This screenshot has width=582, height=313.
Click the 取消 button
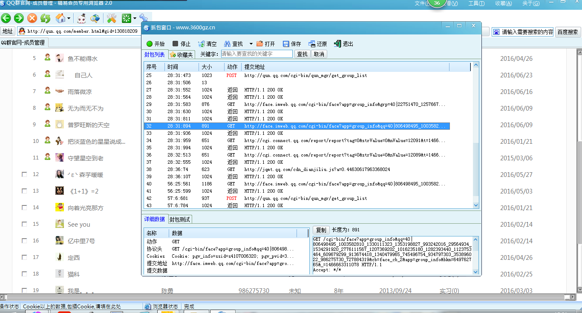319,54
